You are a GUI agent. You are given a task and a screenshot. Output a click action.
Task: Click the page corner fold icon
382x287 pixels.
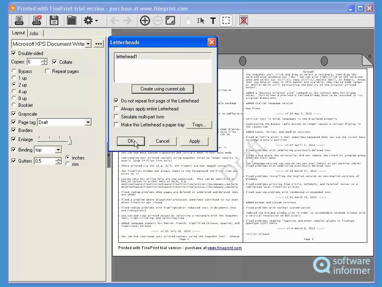(367, 60)
